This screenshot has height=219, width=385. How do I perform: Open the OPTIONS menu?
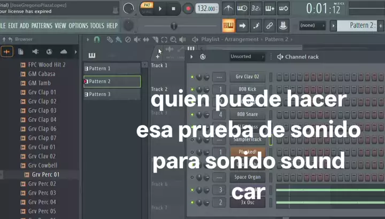[x=78, y=26]
